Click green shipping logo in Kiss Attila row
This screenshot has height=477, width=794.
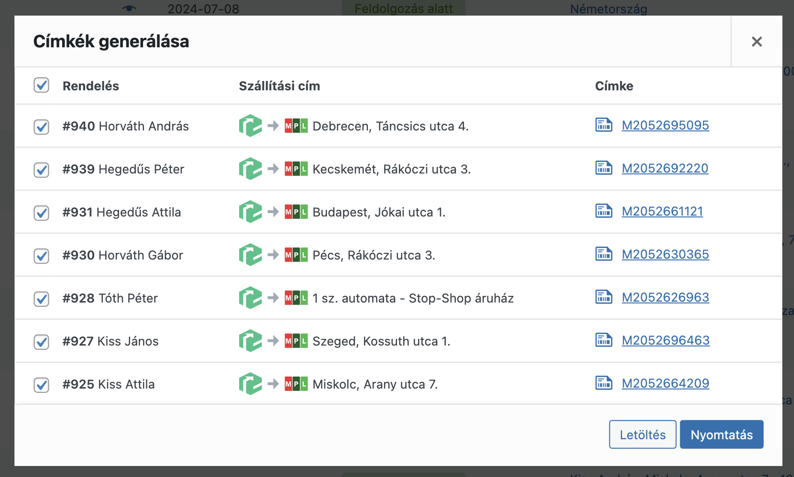[x=250, y=384]
